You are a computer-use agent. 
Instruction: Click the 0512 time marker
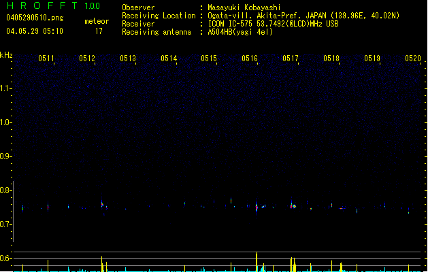87,58
